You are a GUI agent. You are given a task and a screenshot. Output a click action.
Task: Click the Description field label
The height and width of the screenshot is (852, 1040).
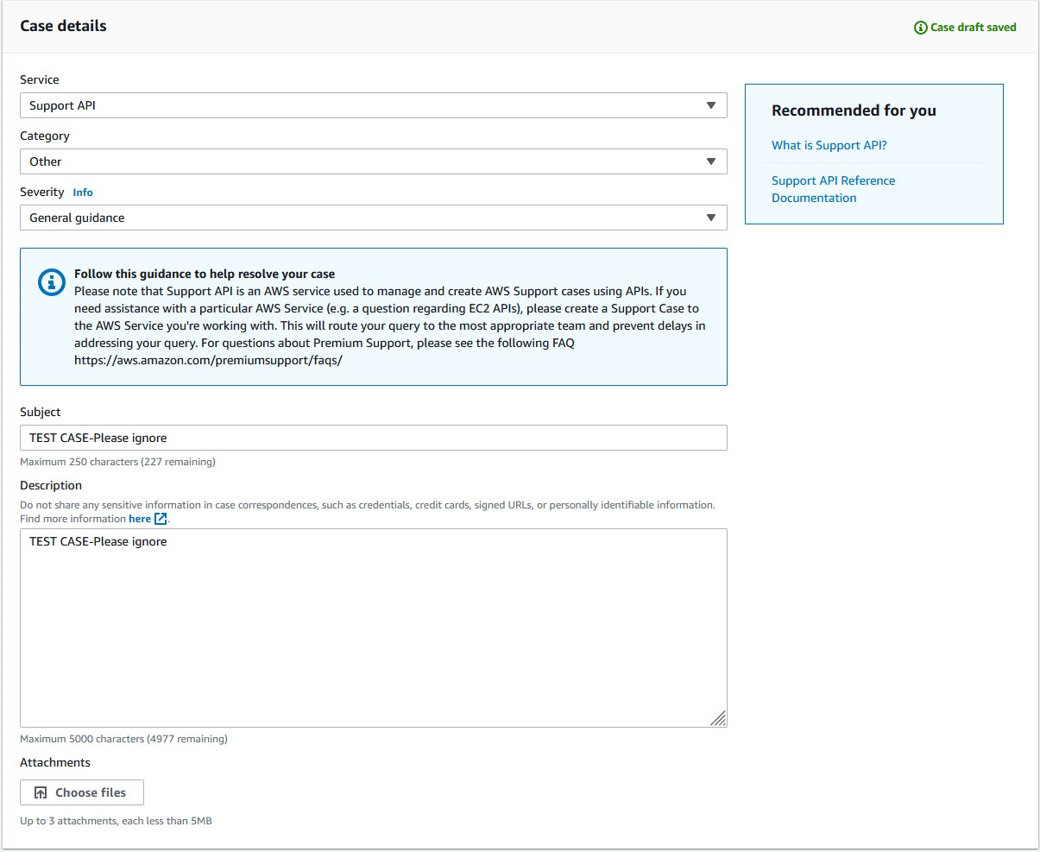(x=51, y=485)
